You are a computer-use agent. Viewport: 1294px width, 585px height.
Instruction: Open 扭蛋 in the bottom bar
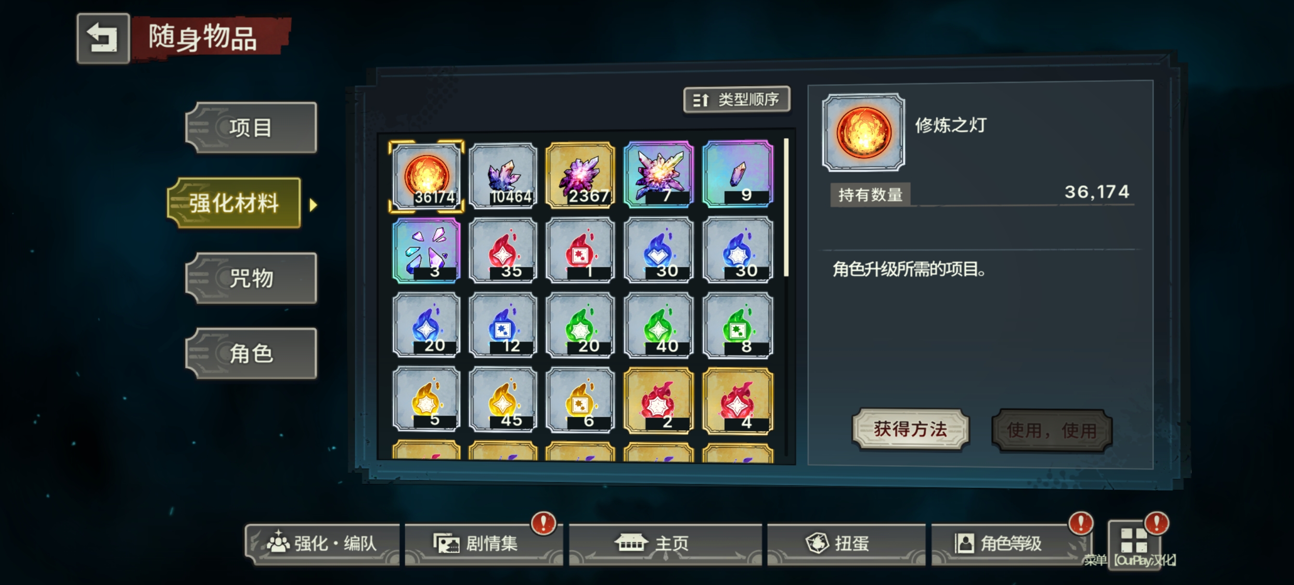coord(846,543)
